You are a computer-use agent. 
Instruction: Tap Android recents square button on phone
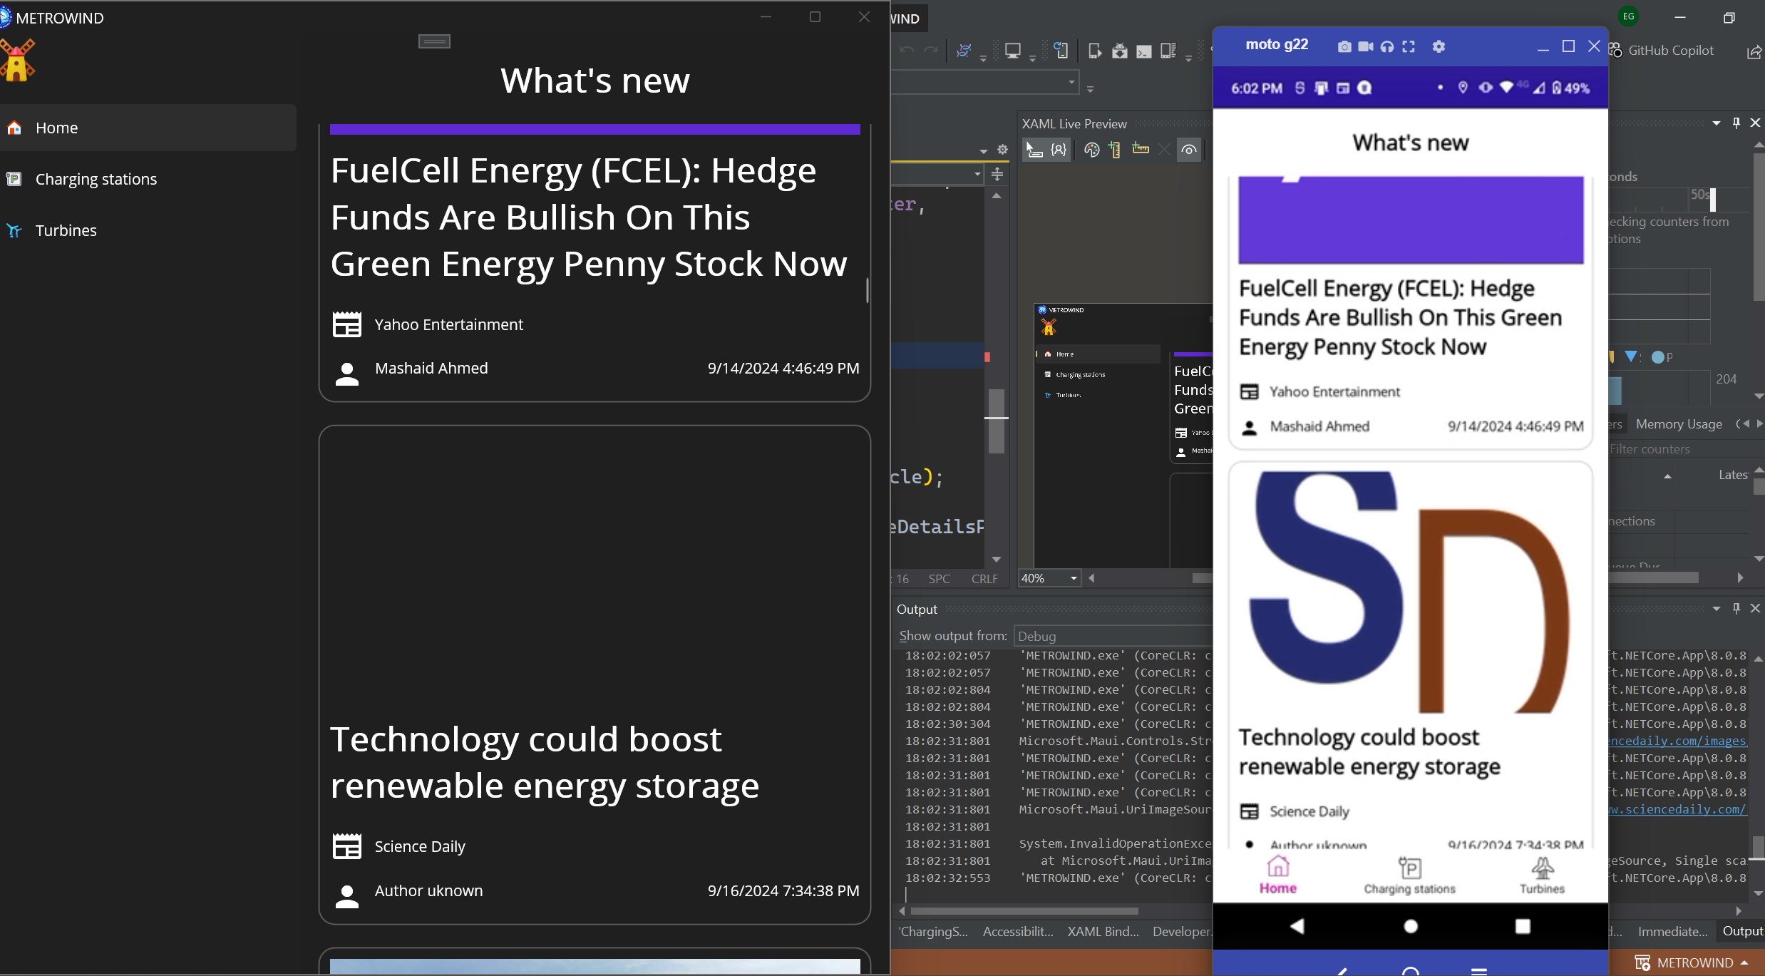[x=1523, y=926]
